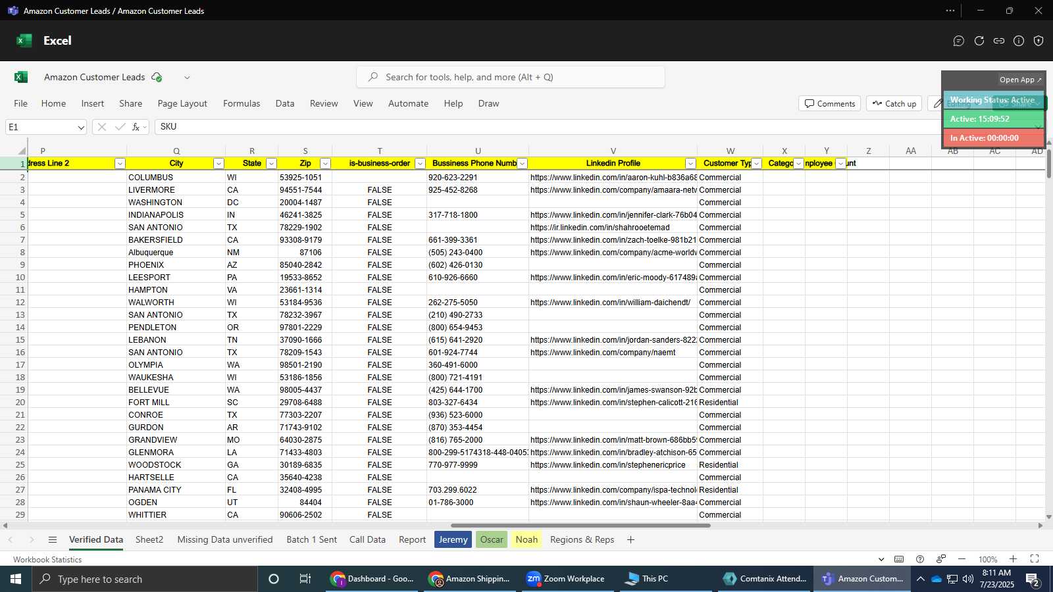Screen dimensions: 1053x592
Task: Click the shield security icon in header
Action: pos(1039,41)
